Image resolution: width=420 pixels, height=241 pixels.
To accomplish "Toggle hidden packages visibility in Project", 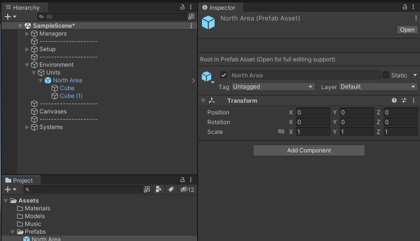I will tap(187, 189).
